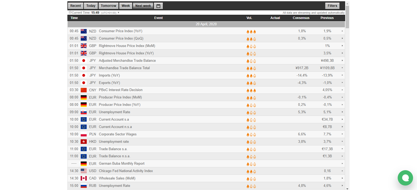
Task: Switch to the Tomorrow tab
Action: pyautogui.click(x=108, y=6)
